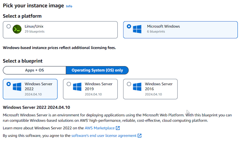Click the Linux/Unix terminal icon
Screen dimensions: 248x141
tap(17, 29)
